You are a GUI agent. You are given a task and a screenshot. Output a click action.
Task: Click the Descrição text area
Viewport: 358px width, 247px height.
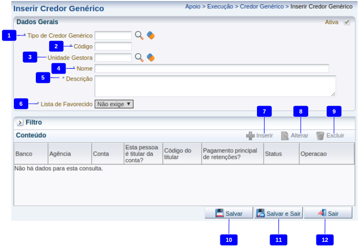point(215,86)
